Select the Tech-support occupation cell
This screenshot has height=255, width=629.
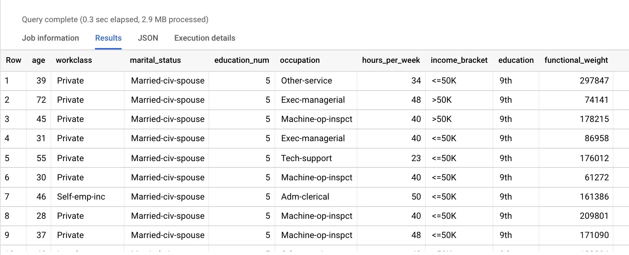coord(306,158)
